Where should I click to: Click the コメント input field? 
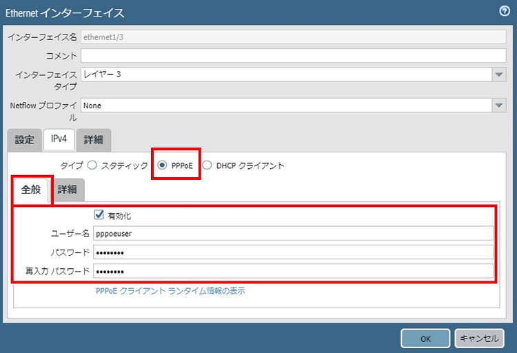(x=294, y=56)
